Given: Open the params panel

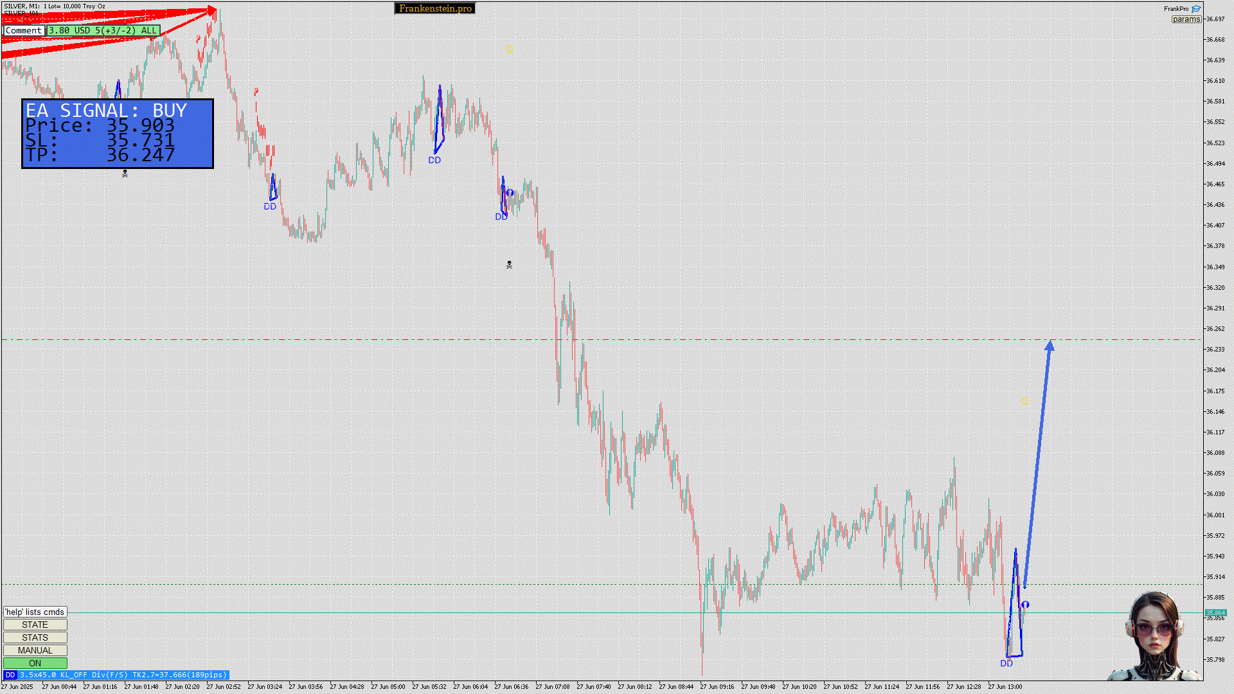Looking at the screenshot, I should click(x=1186, y=19).
